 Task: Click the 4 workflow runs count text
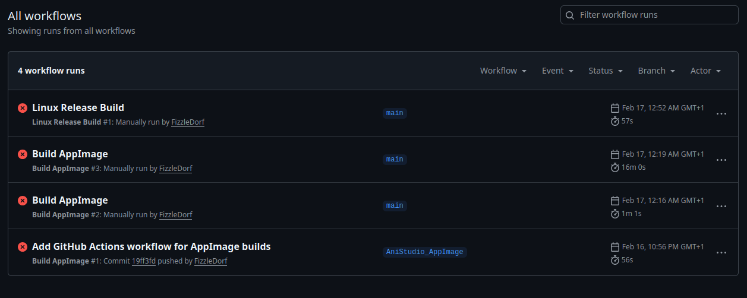pyautogui.click(x=51, y=71)
